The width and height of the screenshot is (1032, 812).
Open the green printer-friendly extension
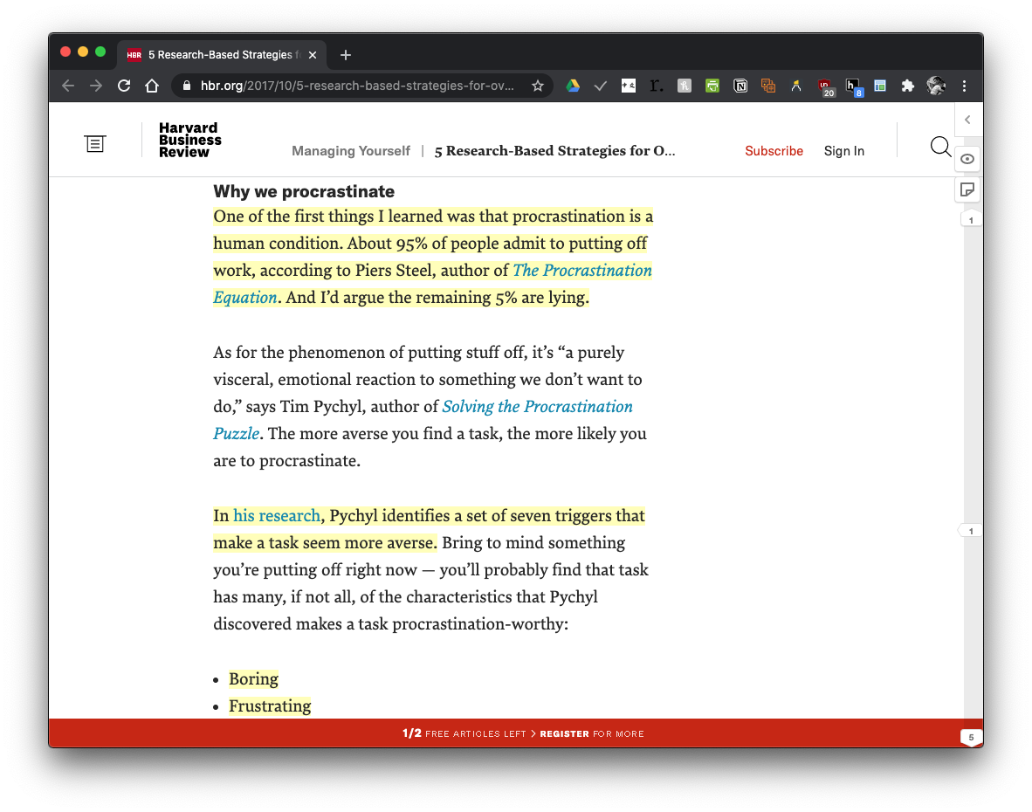coord(712,86)
